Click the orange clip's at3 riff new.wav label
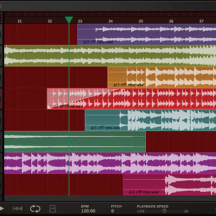The height and width of the screenshot is (216, 216). coord(129,85)
